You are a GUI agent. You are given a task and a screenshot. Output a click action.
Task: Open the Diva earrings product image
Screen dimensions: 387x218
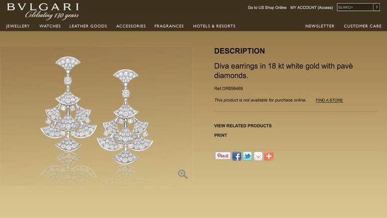coord(96,116)
